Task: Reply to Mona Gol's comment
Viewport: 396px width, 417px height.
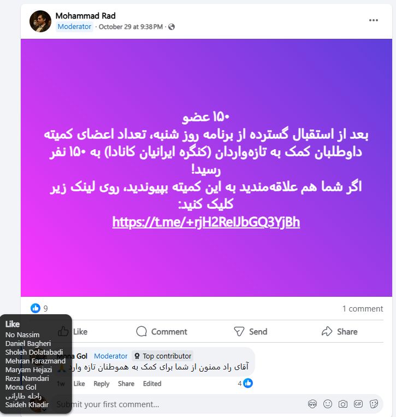Action: coord(101,384)
